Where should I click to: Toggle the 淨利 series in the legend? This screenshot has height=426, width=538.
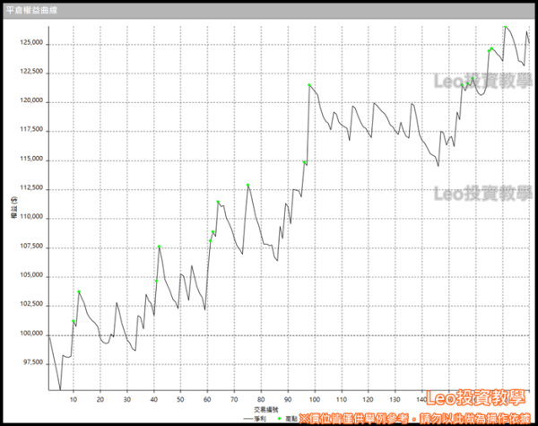tap(259, 419)
